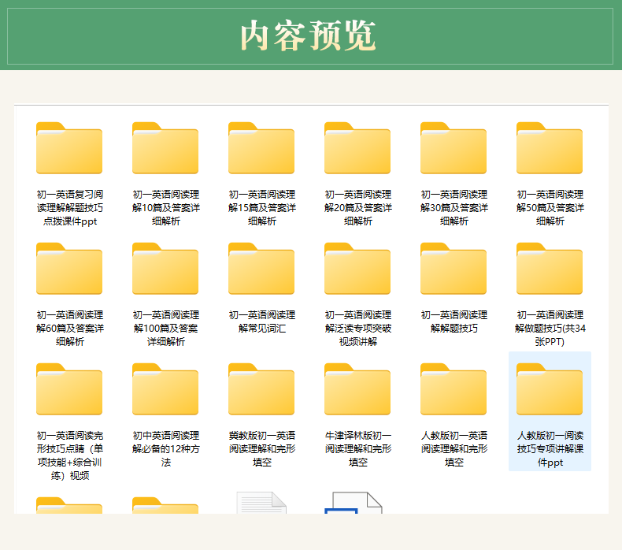
Task: Click the file name 初一英语阅读理解常见词汇
Action: click(x=262, y=321)
